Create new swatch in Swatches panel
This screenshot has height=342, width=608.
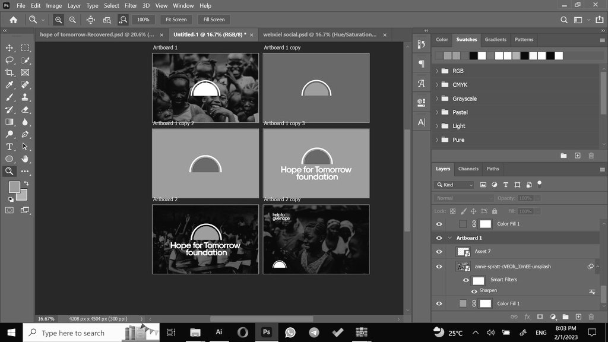pyautogui.click(x=577, y=156)
